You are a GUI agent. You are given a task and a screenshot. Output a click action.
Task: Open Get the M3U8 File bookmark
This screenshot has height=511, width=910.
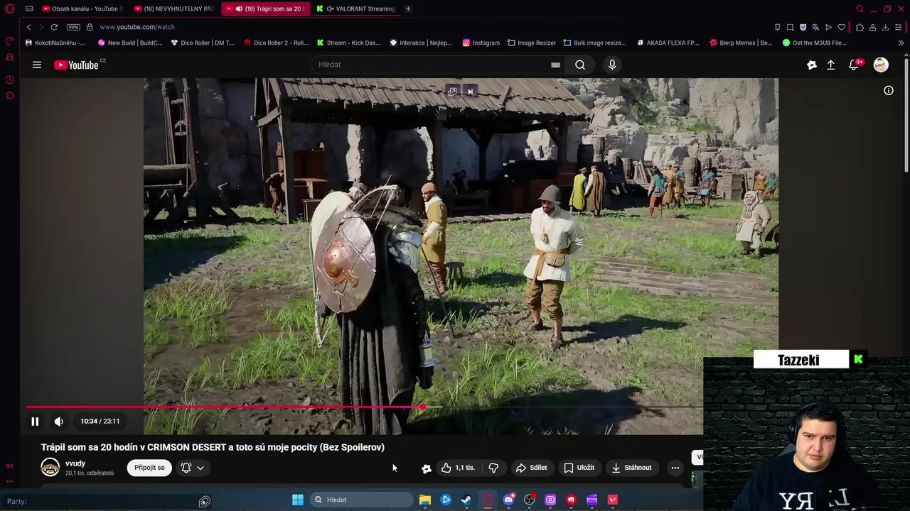[814, 43]
